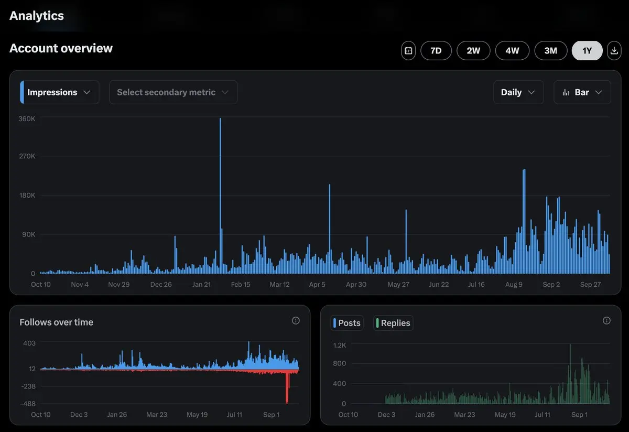Select the 7D time range
The image size is (629, 432).
pyautogui.click(x=436, y=51)
